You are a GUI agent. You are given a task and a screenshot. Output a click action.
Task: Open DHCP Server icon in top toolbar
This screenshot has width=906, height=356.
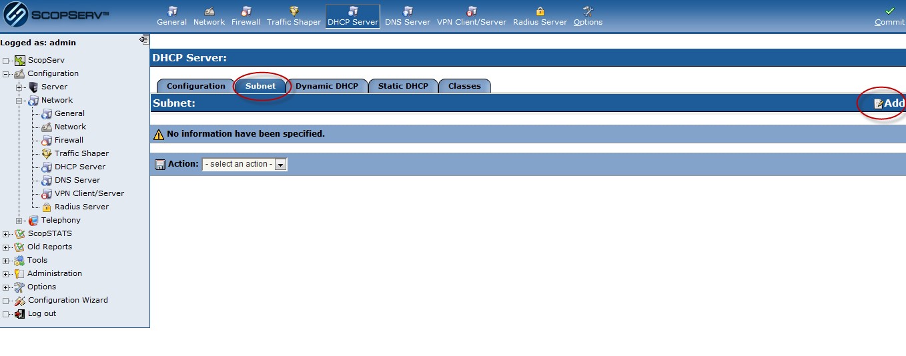(x=353, y=11)
